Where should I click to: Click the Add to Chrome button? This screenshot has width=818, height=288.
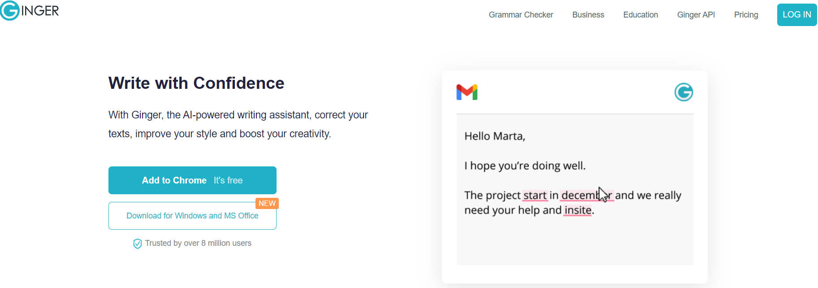pos(174,180)
